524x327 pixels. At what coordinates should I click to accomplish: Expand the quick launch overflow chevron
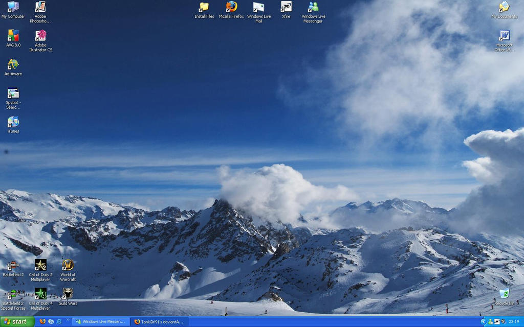click(x=68, y=320)
